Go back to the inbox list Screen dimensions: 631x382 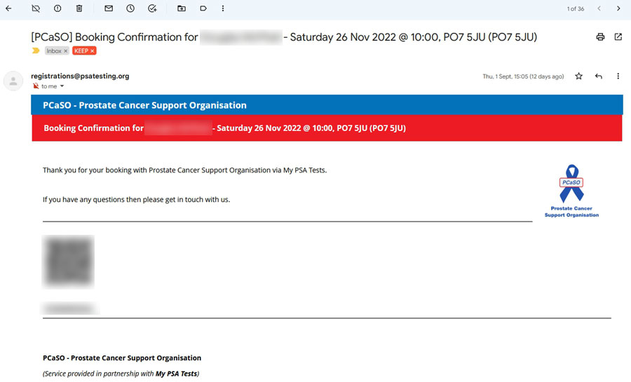[x=8, y=8]
